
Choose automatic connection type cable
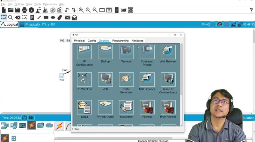[59, 126]
